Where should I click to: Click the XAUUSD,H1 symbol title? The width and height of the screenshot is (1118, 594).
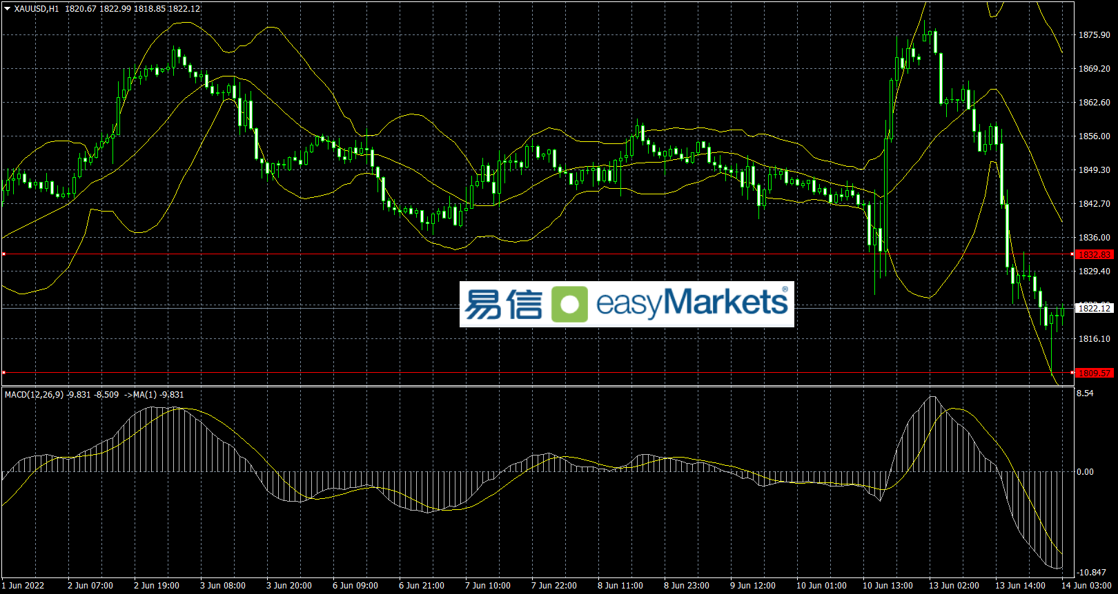point(37,9)
